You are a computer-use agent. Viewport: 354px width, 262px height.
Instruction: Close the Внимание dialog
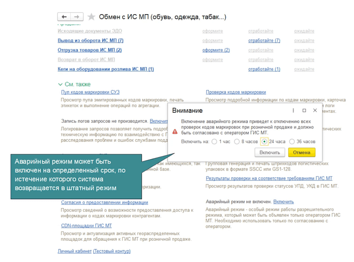click(315, 110)
